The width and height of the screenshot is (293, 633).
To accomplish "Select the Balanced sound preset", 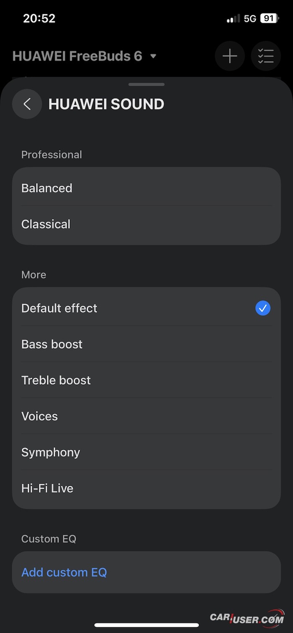I will click(x=47, y=188).
